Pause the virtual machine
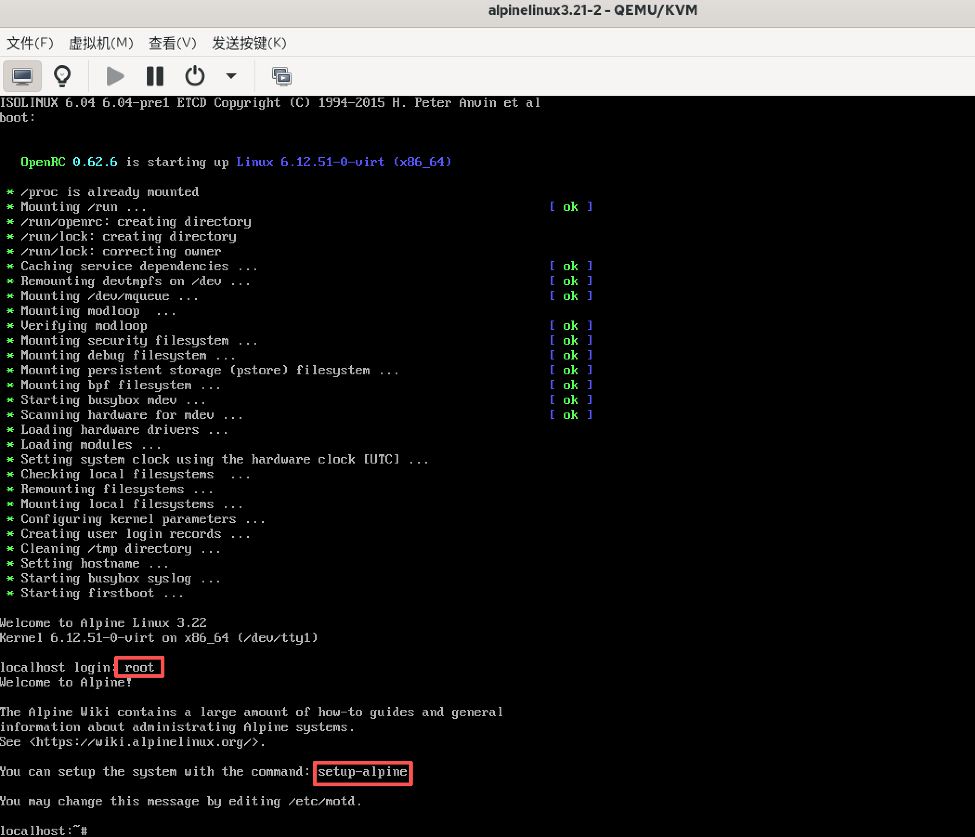Screen dimensions: 975x837 point(155,76)
